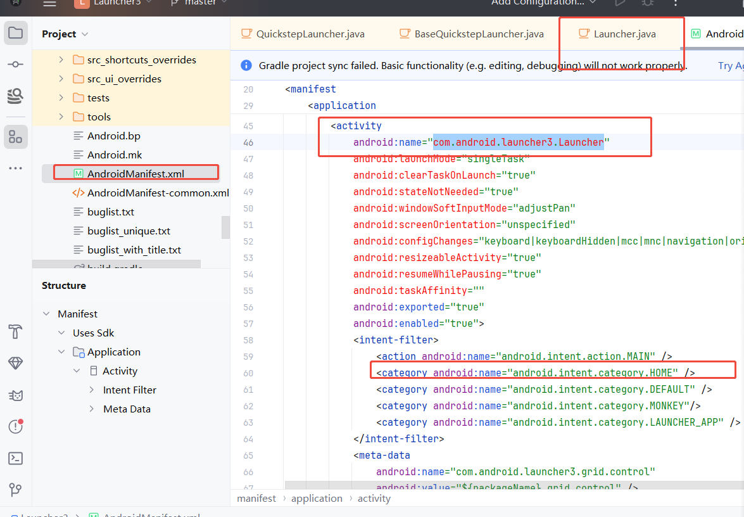Select AndroidManifest.xml in project tree
Viewport: 744px width, 517px height.
136,174
